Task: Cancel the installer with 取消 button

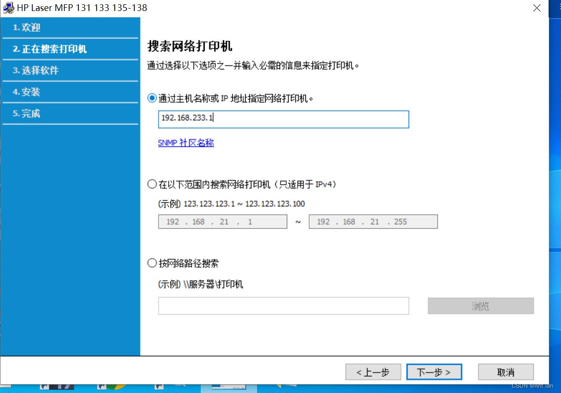Action: point(506,372)
